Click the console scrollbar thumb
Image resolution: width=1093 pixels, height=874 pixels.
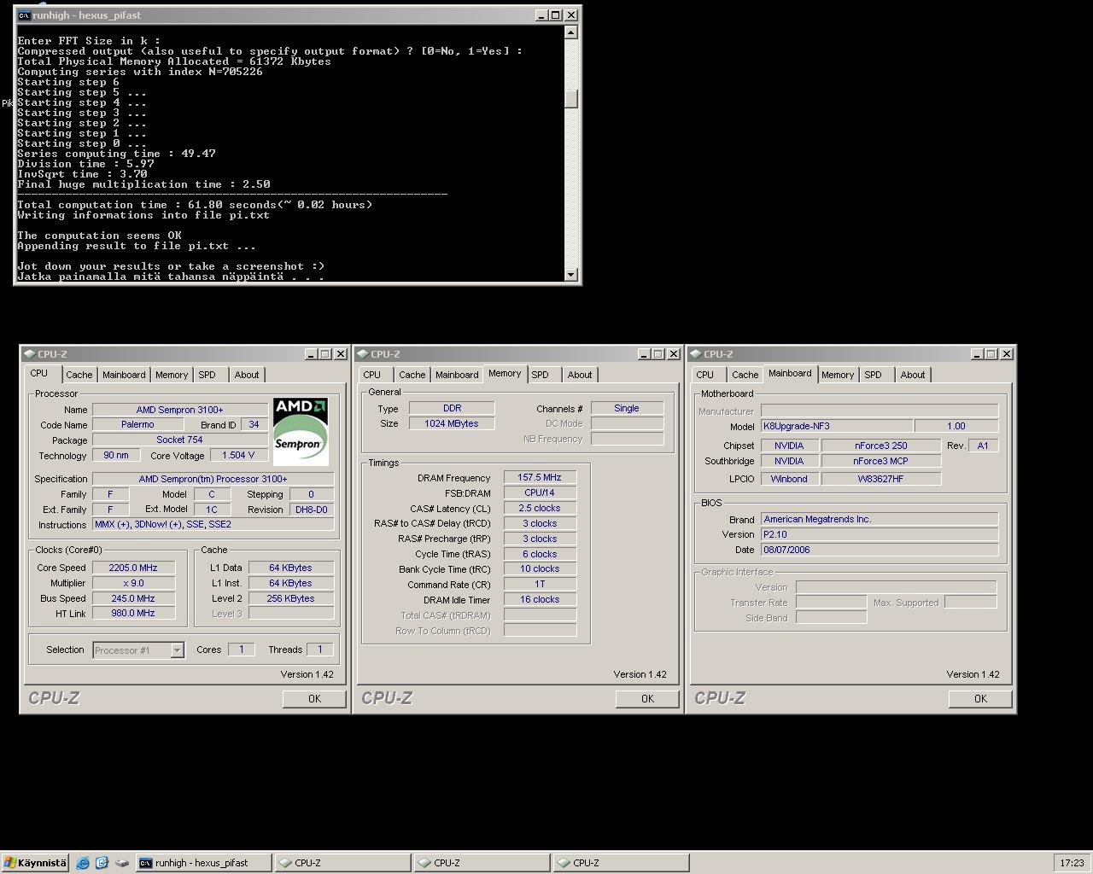571,98
